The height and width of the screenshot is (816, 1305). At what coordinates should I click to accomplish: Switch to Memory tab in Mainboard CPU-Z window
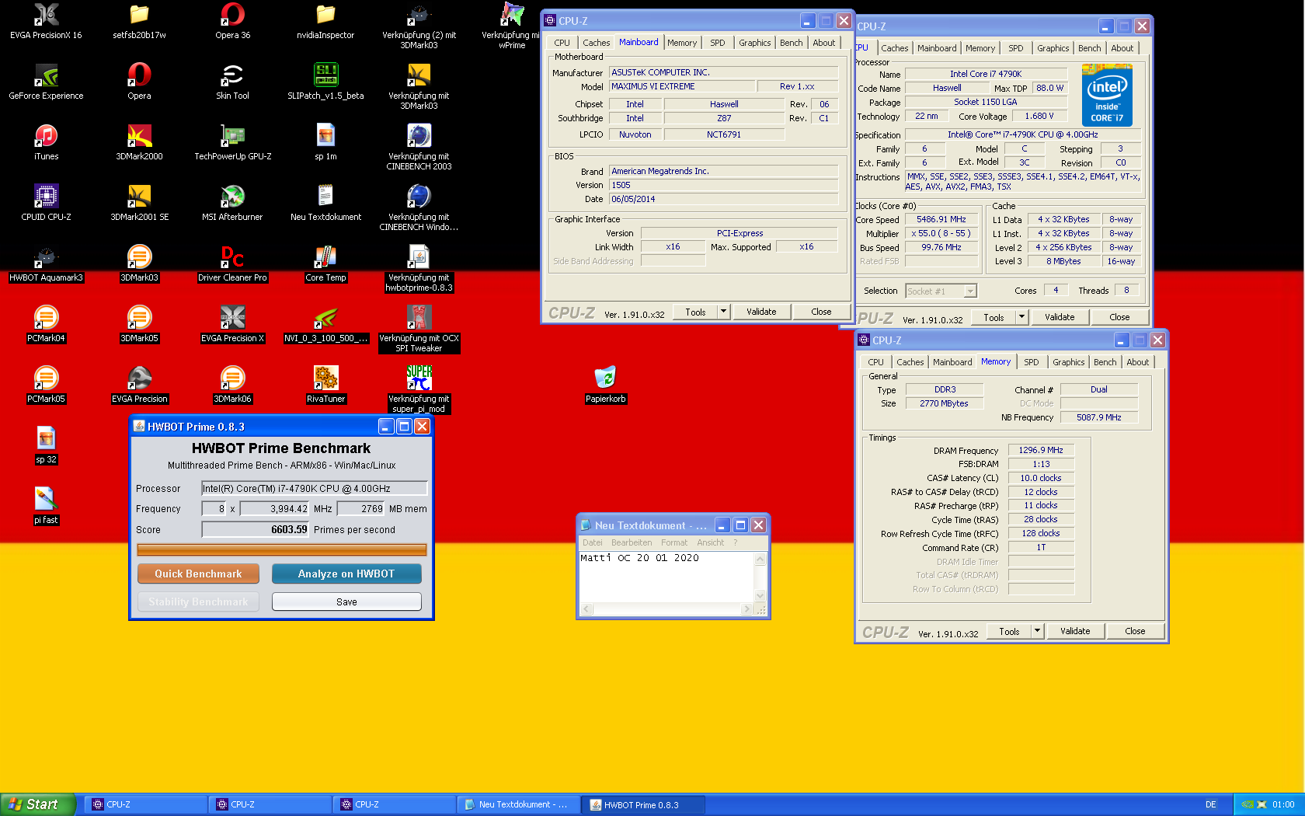(x=682, y=43)
